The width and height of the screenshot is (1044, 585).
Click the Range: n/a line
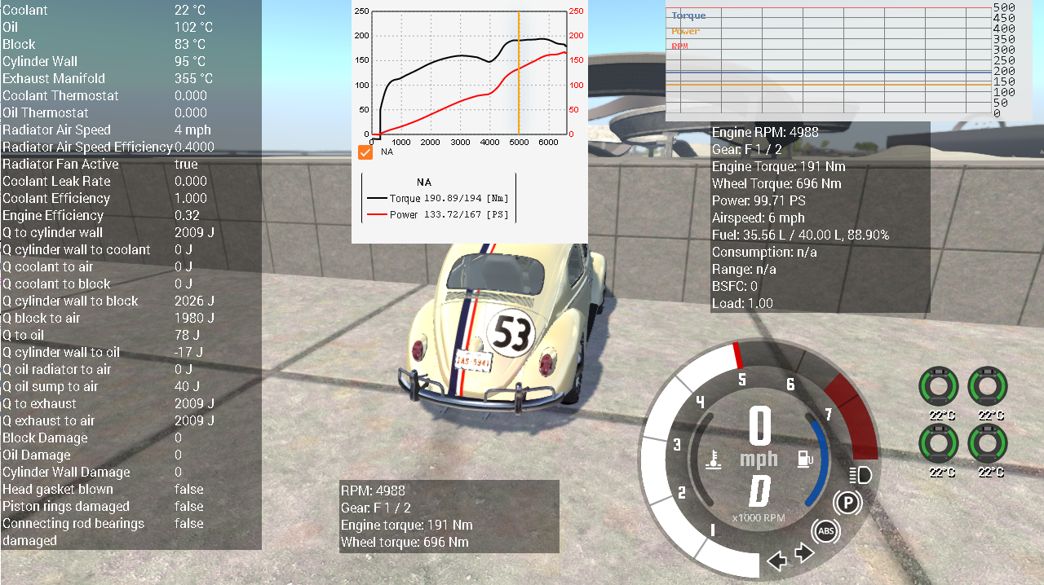pyautogui.click(x=744, y=269)
